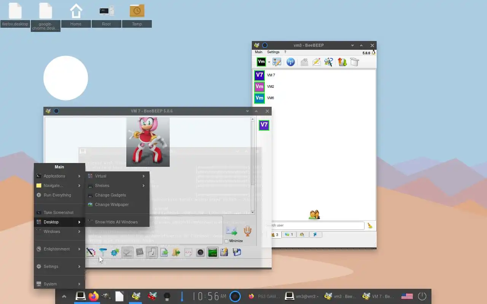Click the Firefox launcher in the bottom shelf
487x304 pixels.
[94, 296]
